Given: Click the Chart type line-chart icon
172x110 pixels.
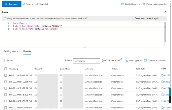Looking at the screenshot, I should pos(127,61).
